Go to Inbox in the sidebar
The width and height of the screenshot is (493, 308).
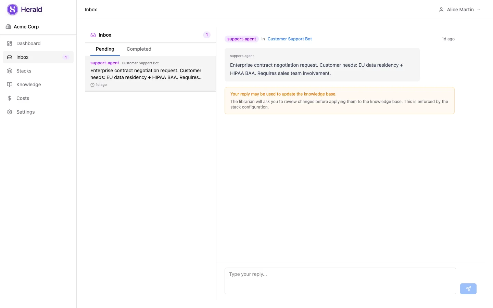[23, 57]
